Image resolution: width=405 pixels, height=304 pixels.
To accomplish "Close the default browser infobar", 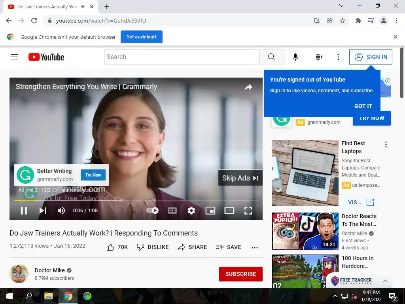I will 396,37.
